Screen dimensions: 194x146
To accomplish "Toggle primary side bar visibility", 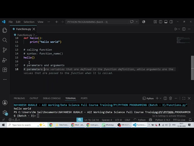I will click(x=161, y=22).
